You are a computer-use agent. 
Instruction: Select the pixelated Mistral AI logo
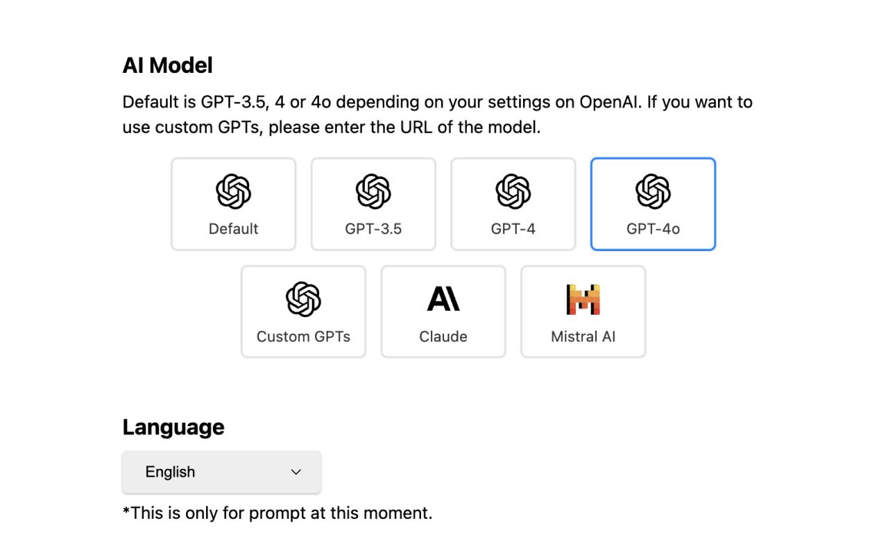(x=583, y=299)
